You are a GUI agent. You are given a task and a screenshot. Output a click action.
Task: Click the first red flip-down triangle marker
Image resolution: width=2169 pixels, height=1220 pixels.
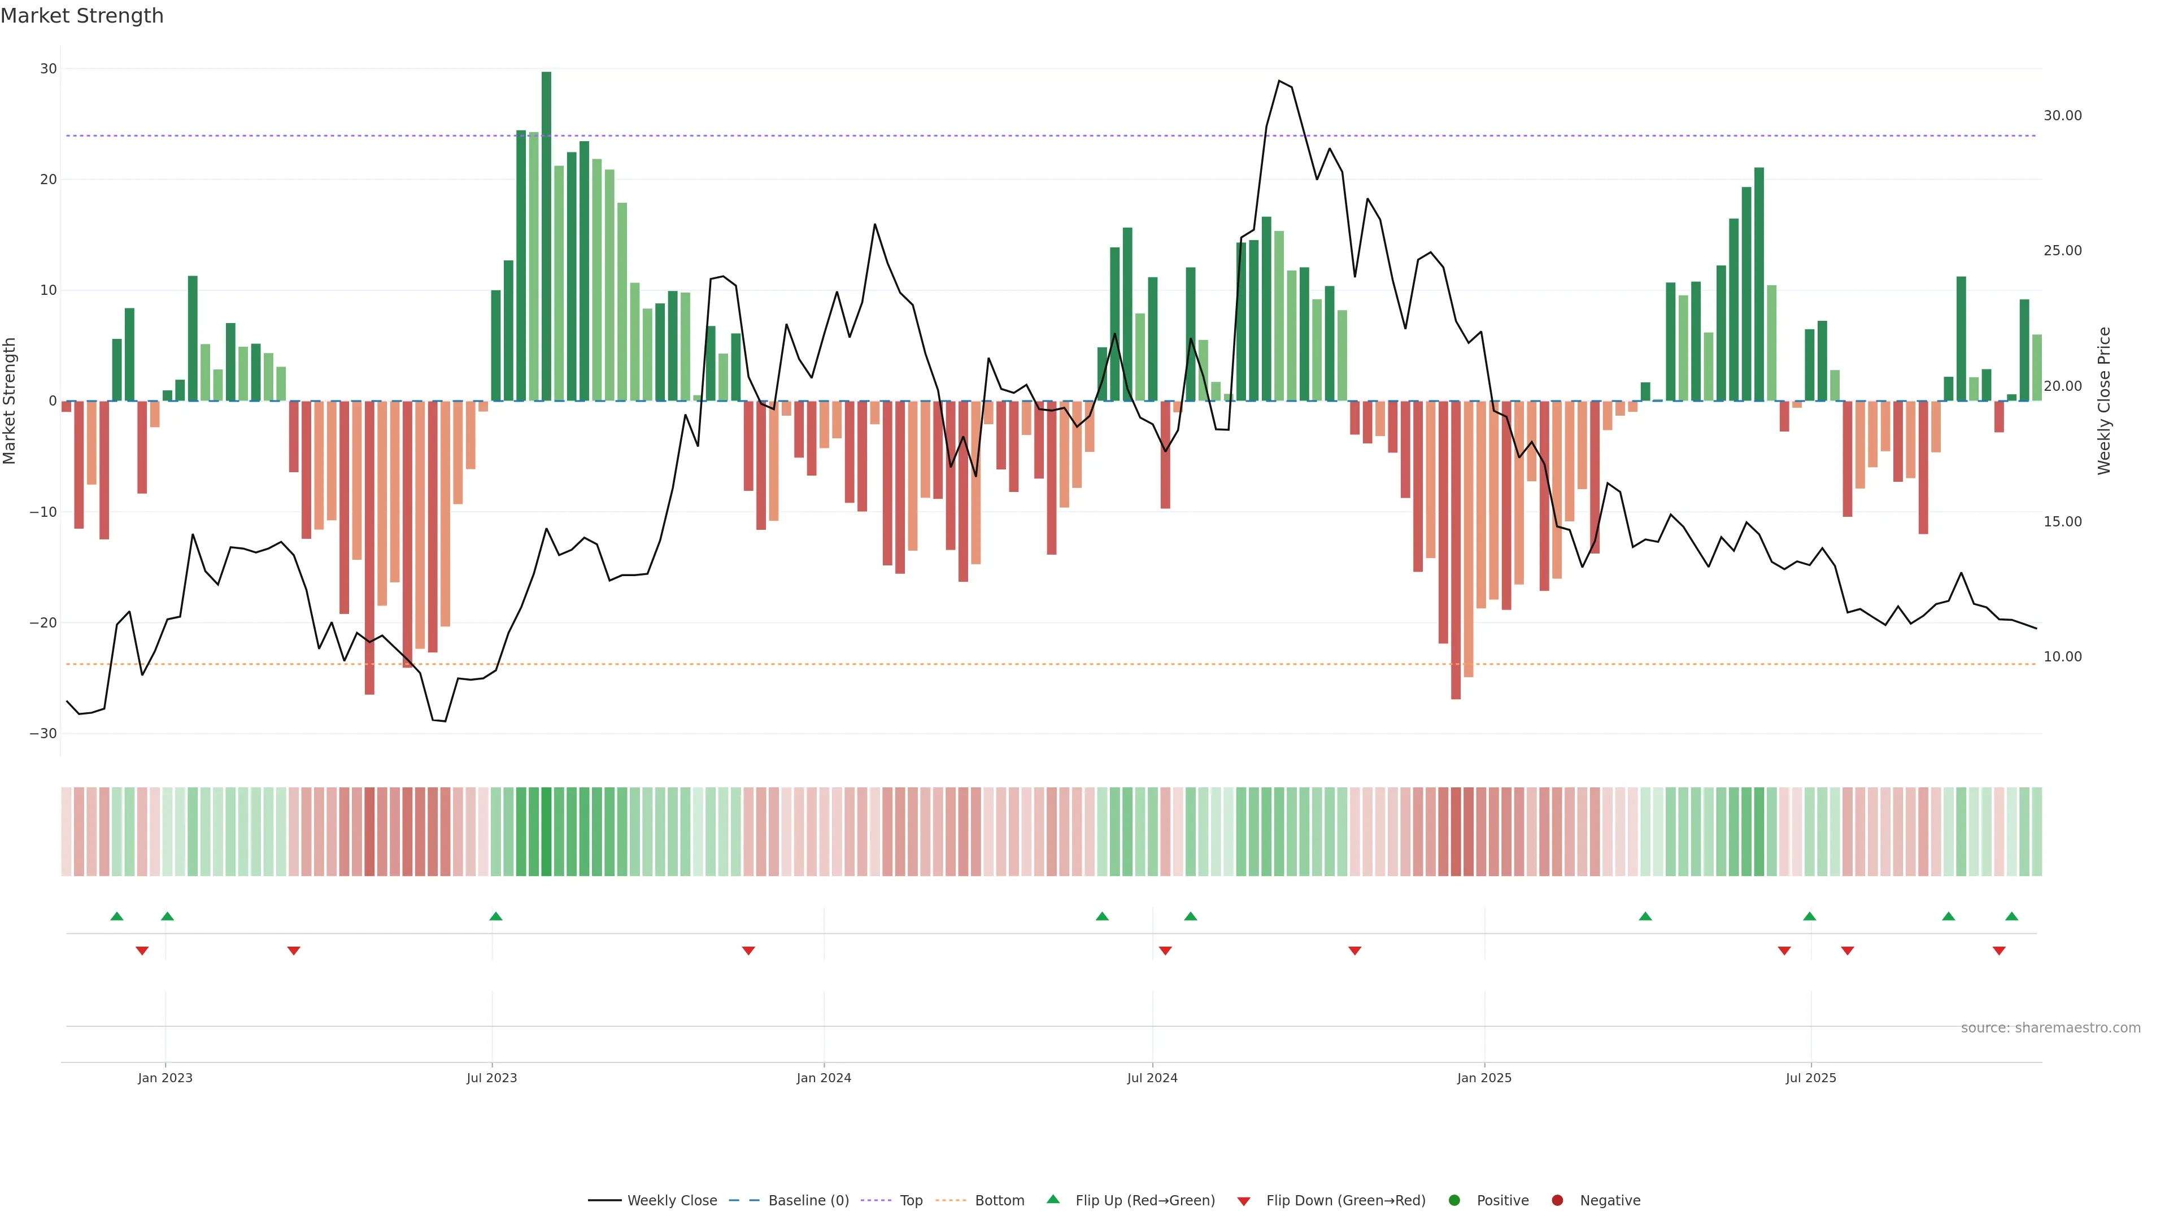[142, 951]
